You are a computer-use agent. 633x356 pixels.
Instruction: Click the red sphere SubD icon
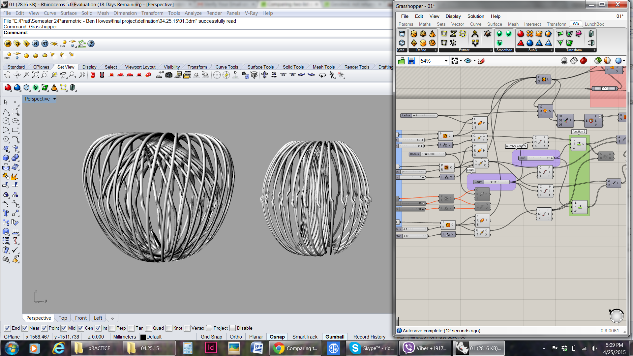pyautogui.click(x=521, y=34)
